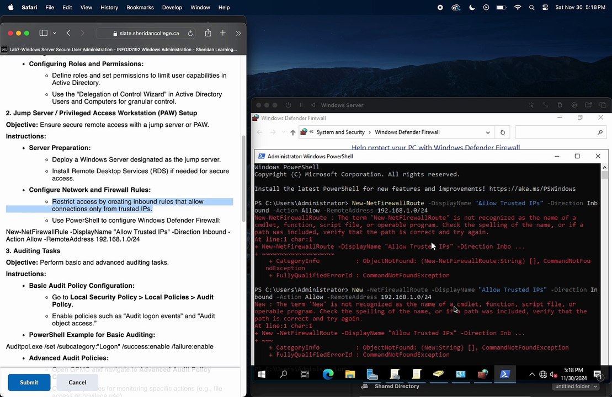The width and height of the screenshot is (612, 397).
Task: Open the Windows Start menu
Action: point(262,374)
